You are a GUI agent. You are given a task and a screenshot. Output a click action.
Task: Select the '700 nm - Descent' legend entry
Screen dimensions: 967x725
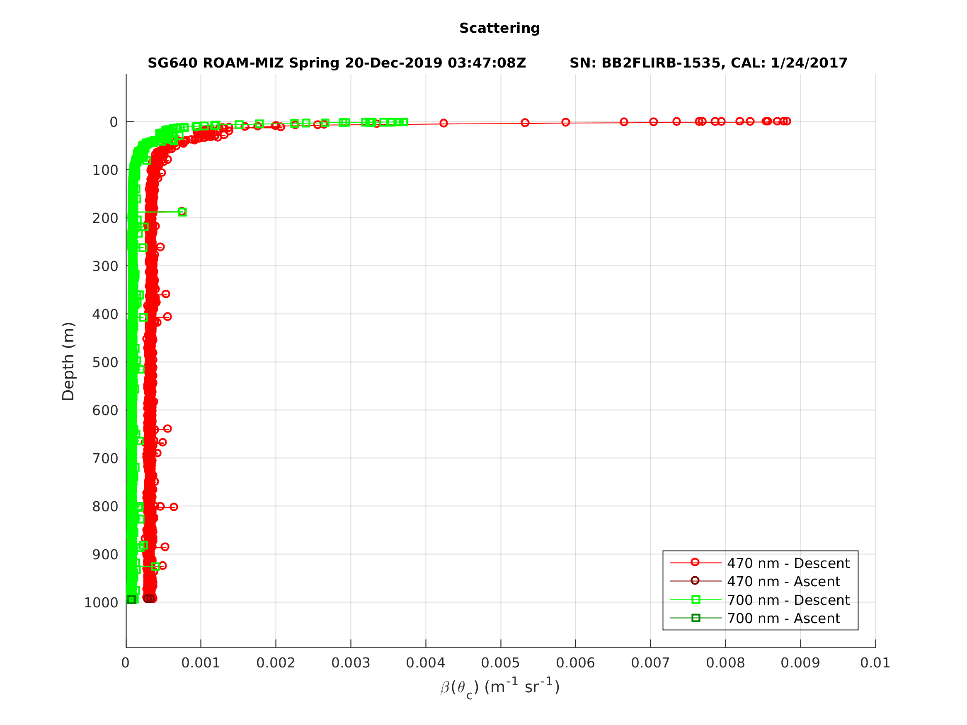click(760, 600)
